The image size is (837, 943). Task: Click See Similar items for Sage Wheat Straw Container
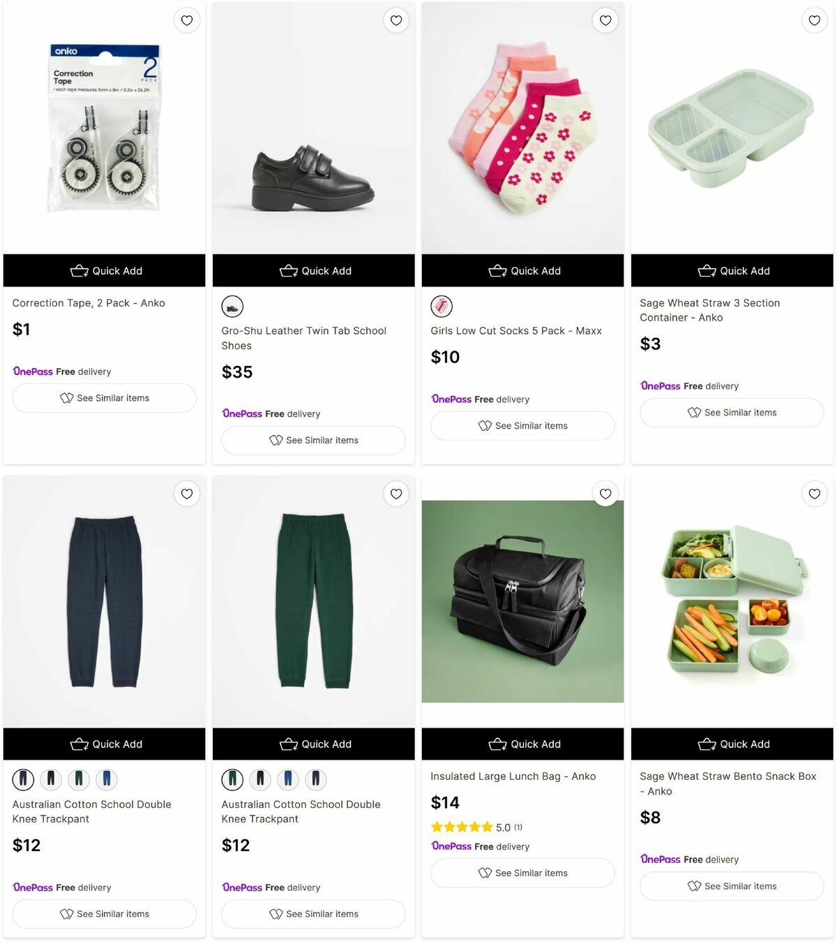(731, 412)
